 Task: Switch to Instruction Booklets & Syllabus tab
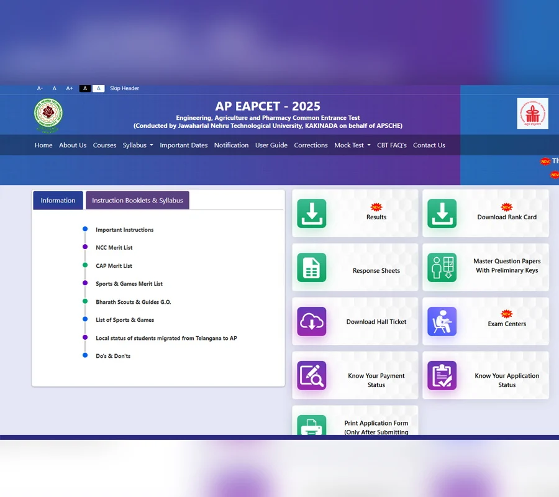[137, 201]
